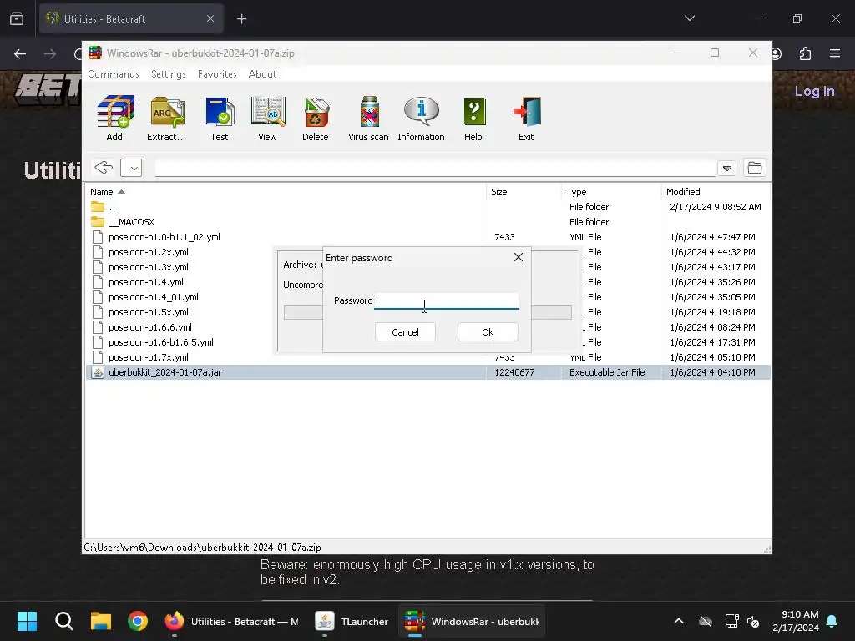
Task: Select poseidon-b1.5x.yml file
Action: point(149,312)
